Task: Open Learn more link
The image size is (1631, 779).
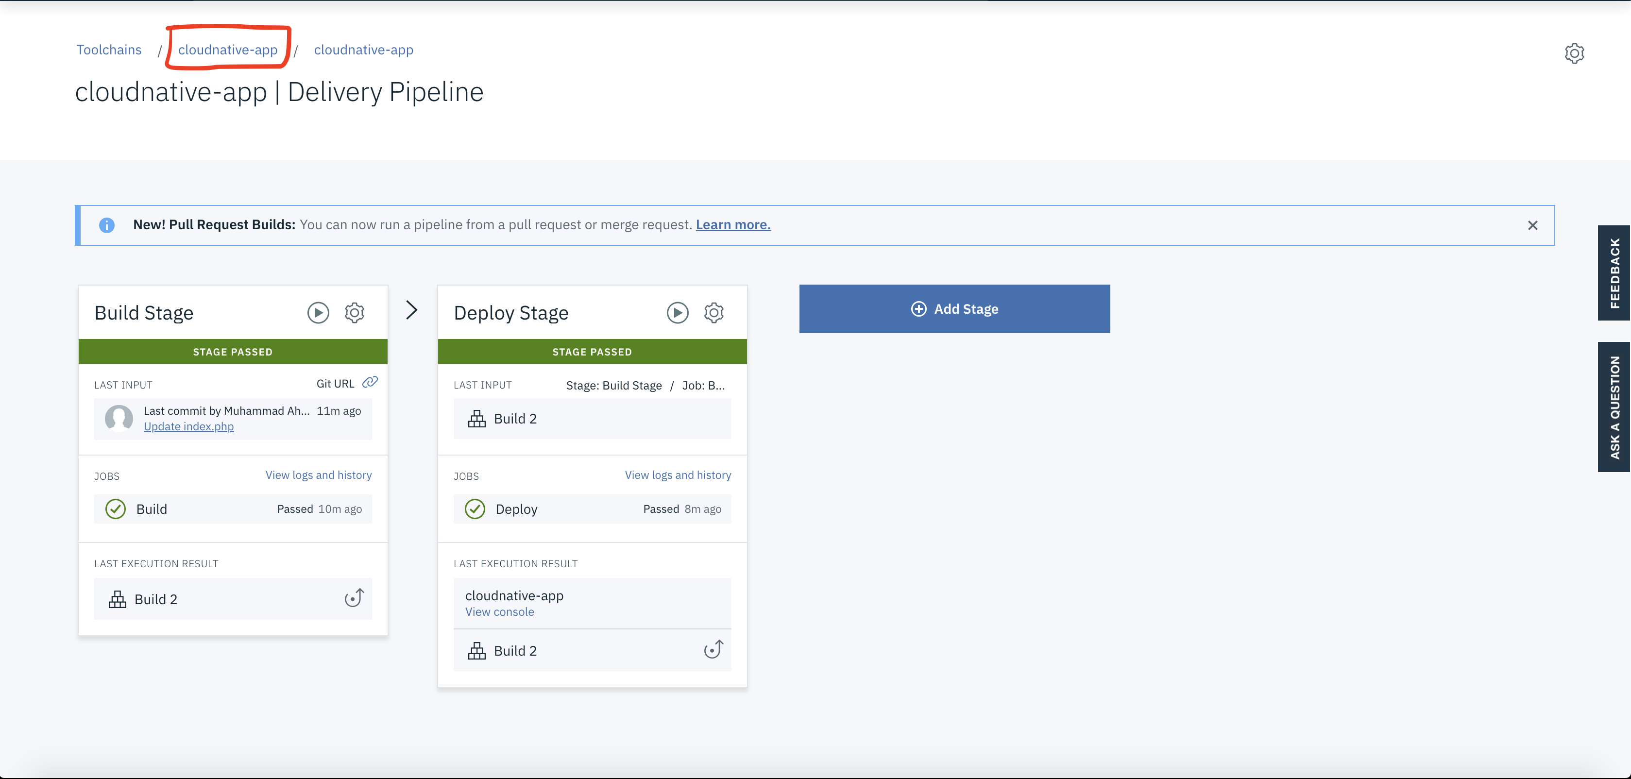Action: pyautogui.click(x=732, y=225)
